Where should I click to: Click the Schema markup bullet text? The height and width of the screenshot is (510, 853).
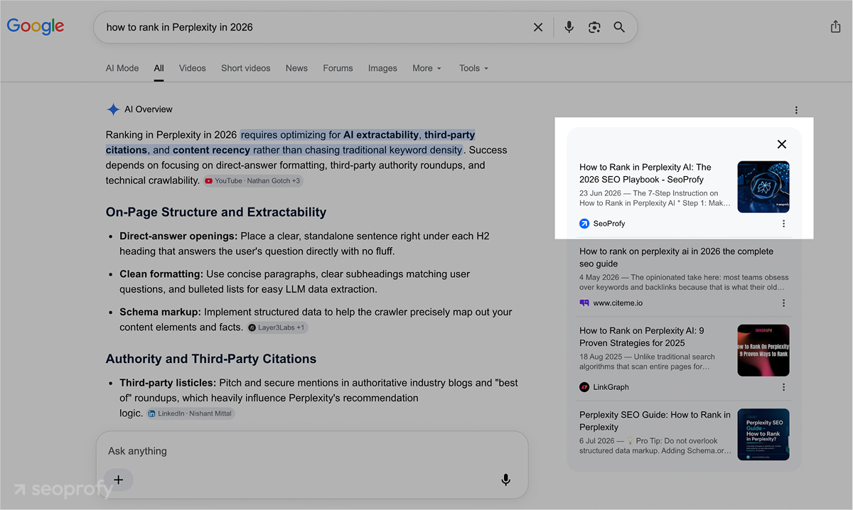316,320
